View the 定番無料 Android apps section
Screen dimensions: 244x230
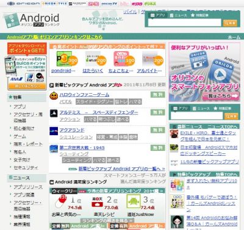pyautogui.click(x=79, y=226)
